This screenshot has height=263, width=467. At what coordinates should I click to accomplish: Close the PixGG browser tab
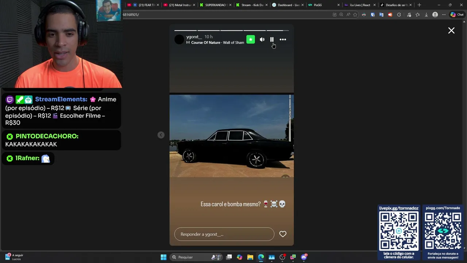tap(339, 5)
